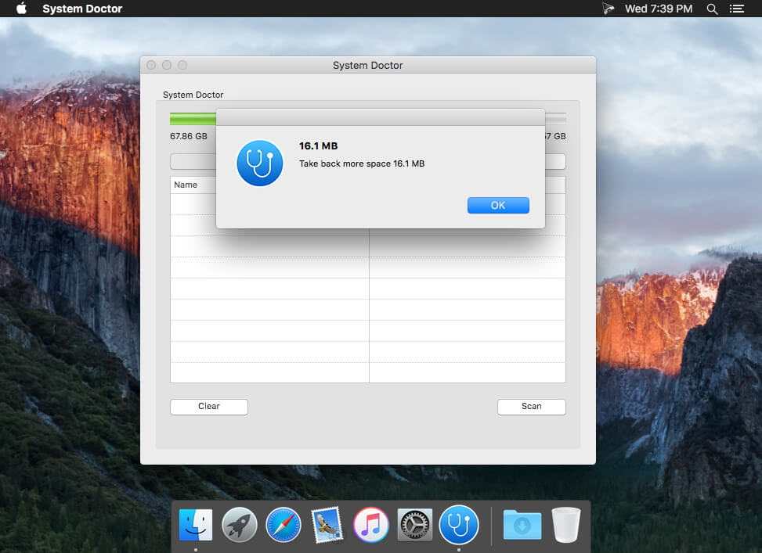Viewport: 762px width, 553px height.
Task: Open the Downloads folder in the Dock
Action: pos(522,525)
